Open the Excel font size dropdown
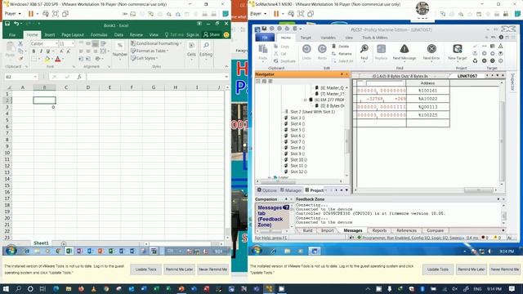Viewport: 523px width, 294px height. (73, 43)
